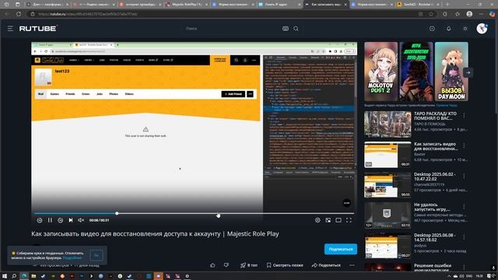Click the address bar URL
This screenshot has height=280, width=498.
(88, 14)
